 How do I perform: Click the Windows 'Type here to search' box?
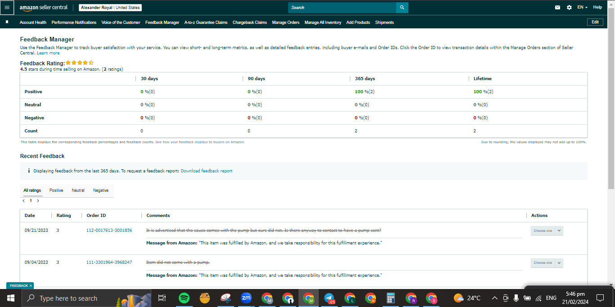(86, 298)
